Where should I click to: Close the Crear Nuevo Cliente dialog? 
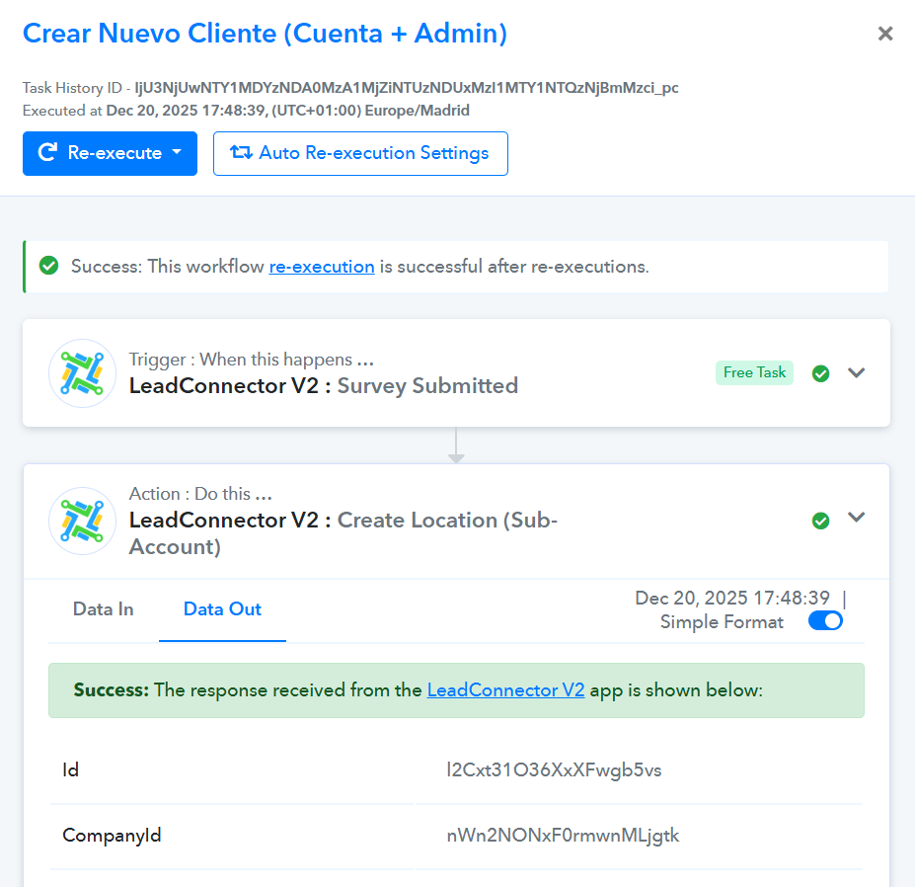click(885, 34)
